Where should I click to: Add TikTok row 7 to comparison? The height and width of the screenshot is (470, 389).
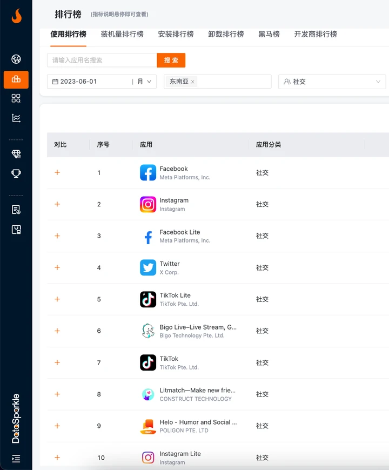57,362
